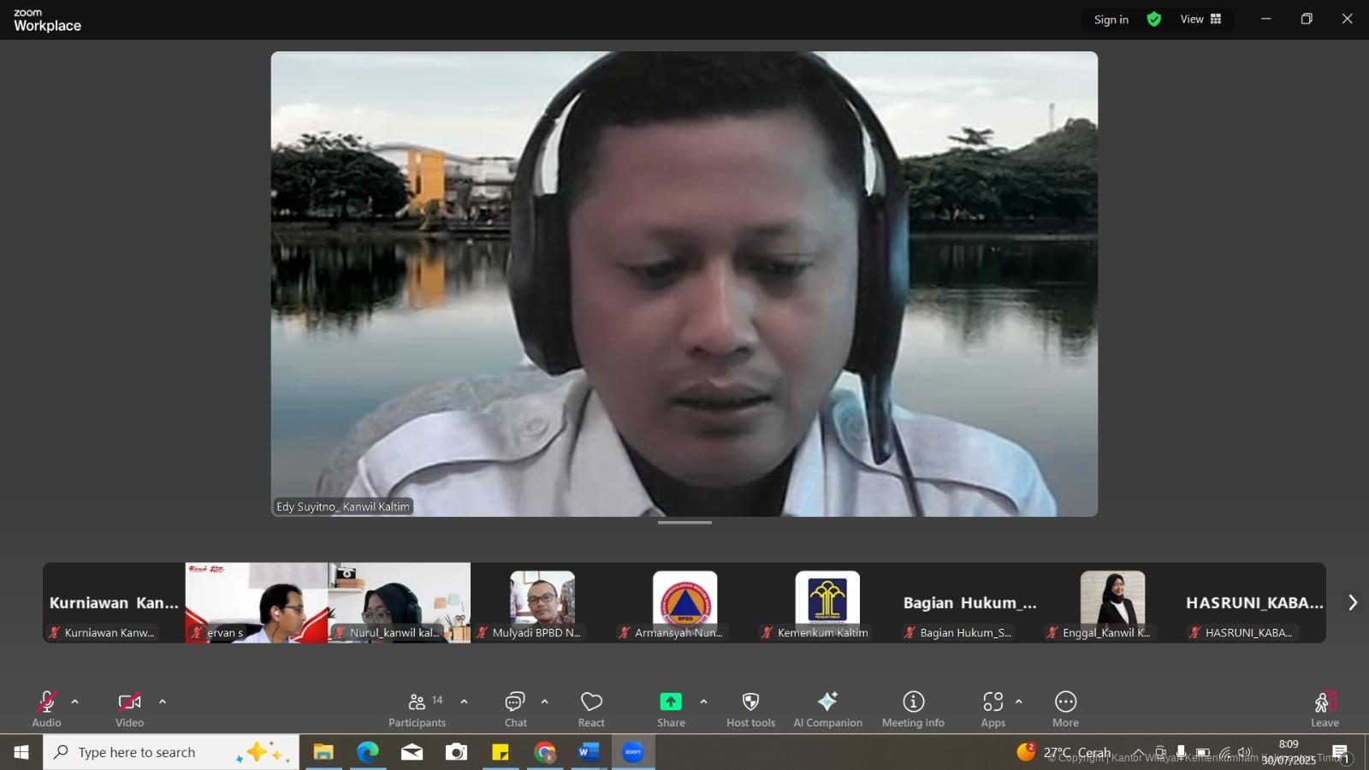This screenshot has width=1369, height=770.
Task: Open the More options menu
Action: point(1065,709)
